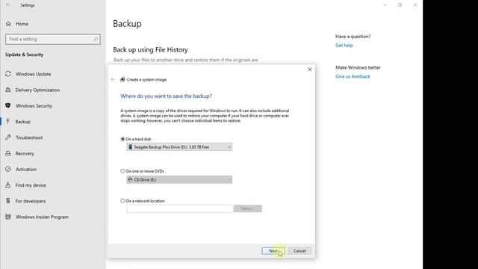Click the Windows Update sync icon
This screenshot has height=269, width=478.
click(x=8, y=74)
